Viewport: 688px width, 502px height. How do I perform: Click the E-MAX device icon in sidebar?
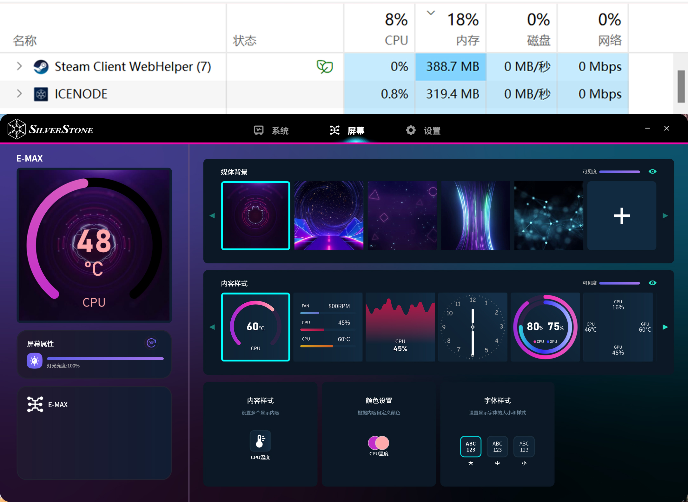(35, 404)
